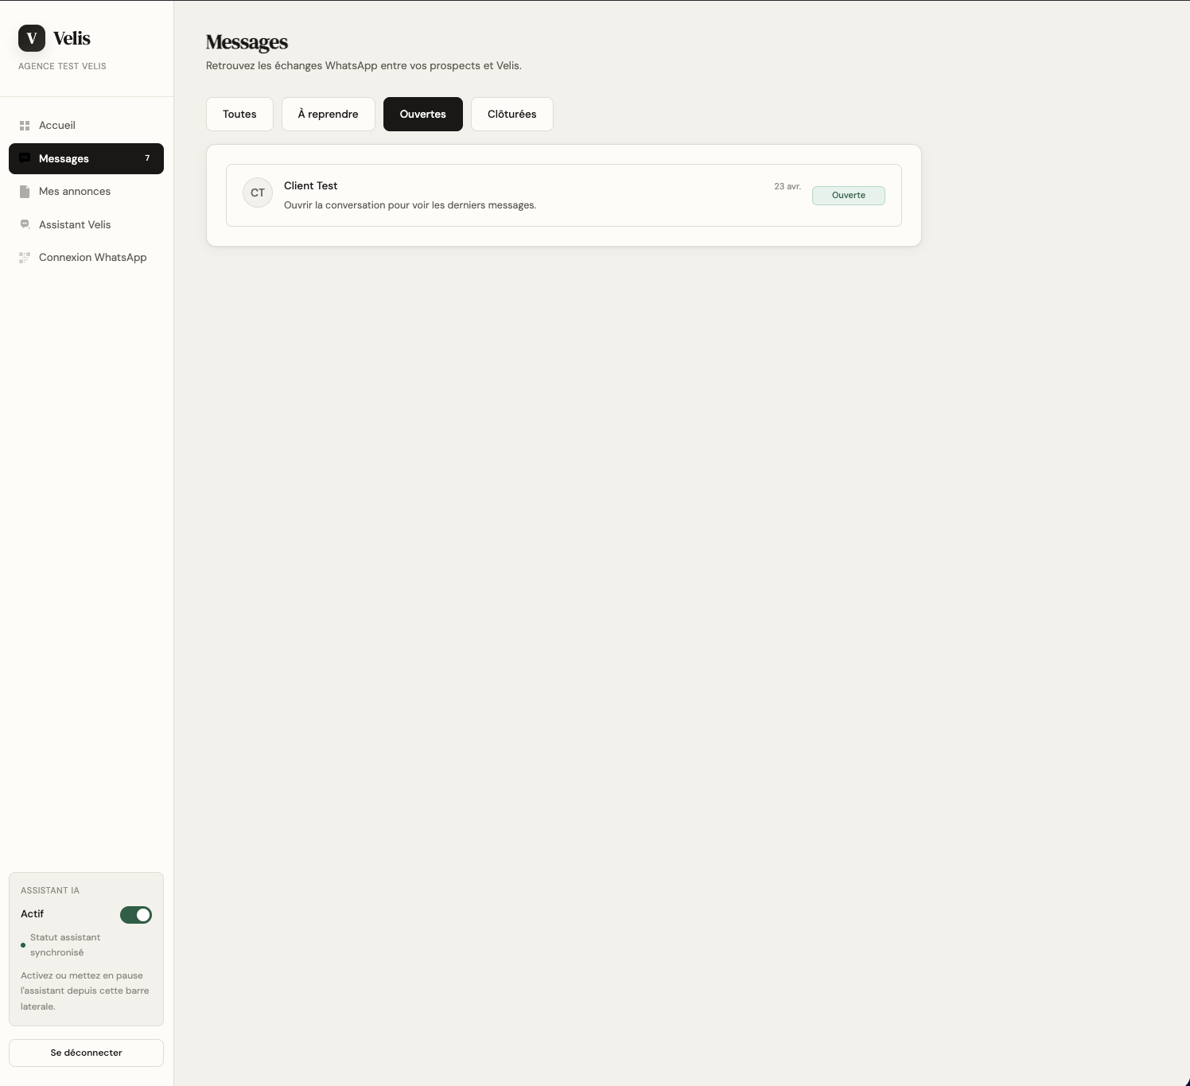Image resolution: width=1190 pixels, height=1086 pixels.
Task: Click the Accueil grid icon
Action: pyautogui.click(x=25, y=126)
